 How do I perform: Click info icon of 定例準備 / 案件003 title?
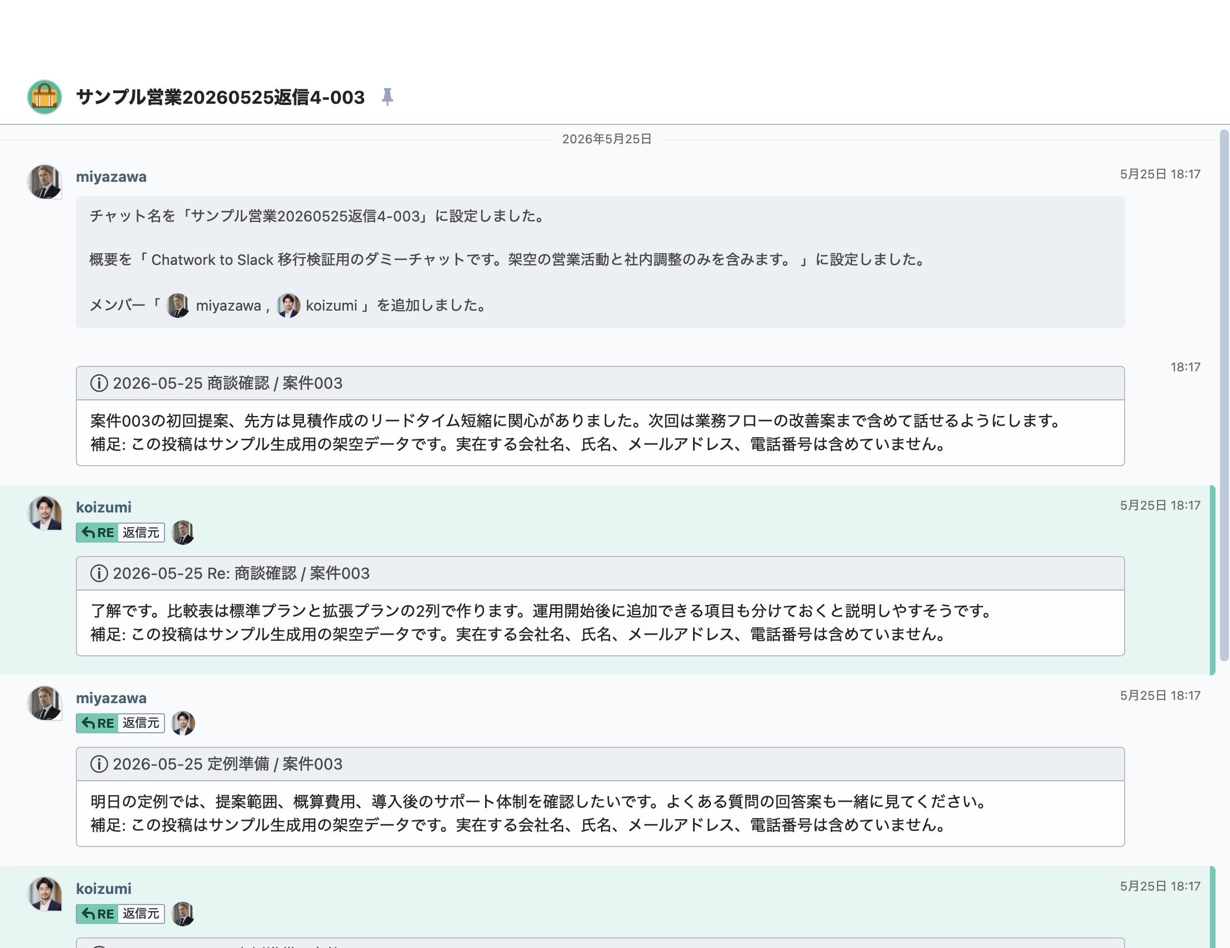click(99, 764)
